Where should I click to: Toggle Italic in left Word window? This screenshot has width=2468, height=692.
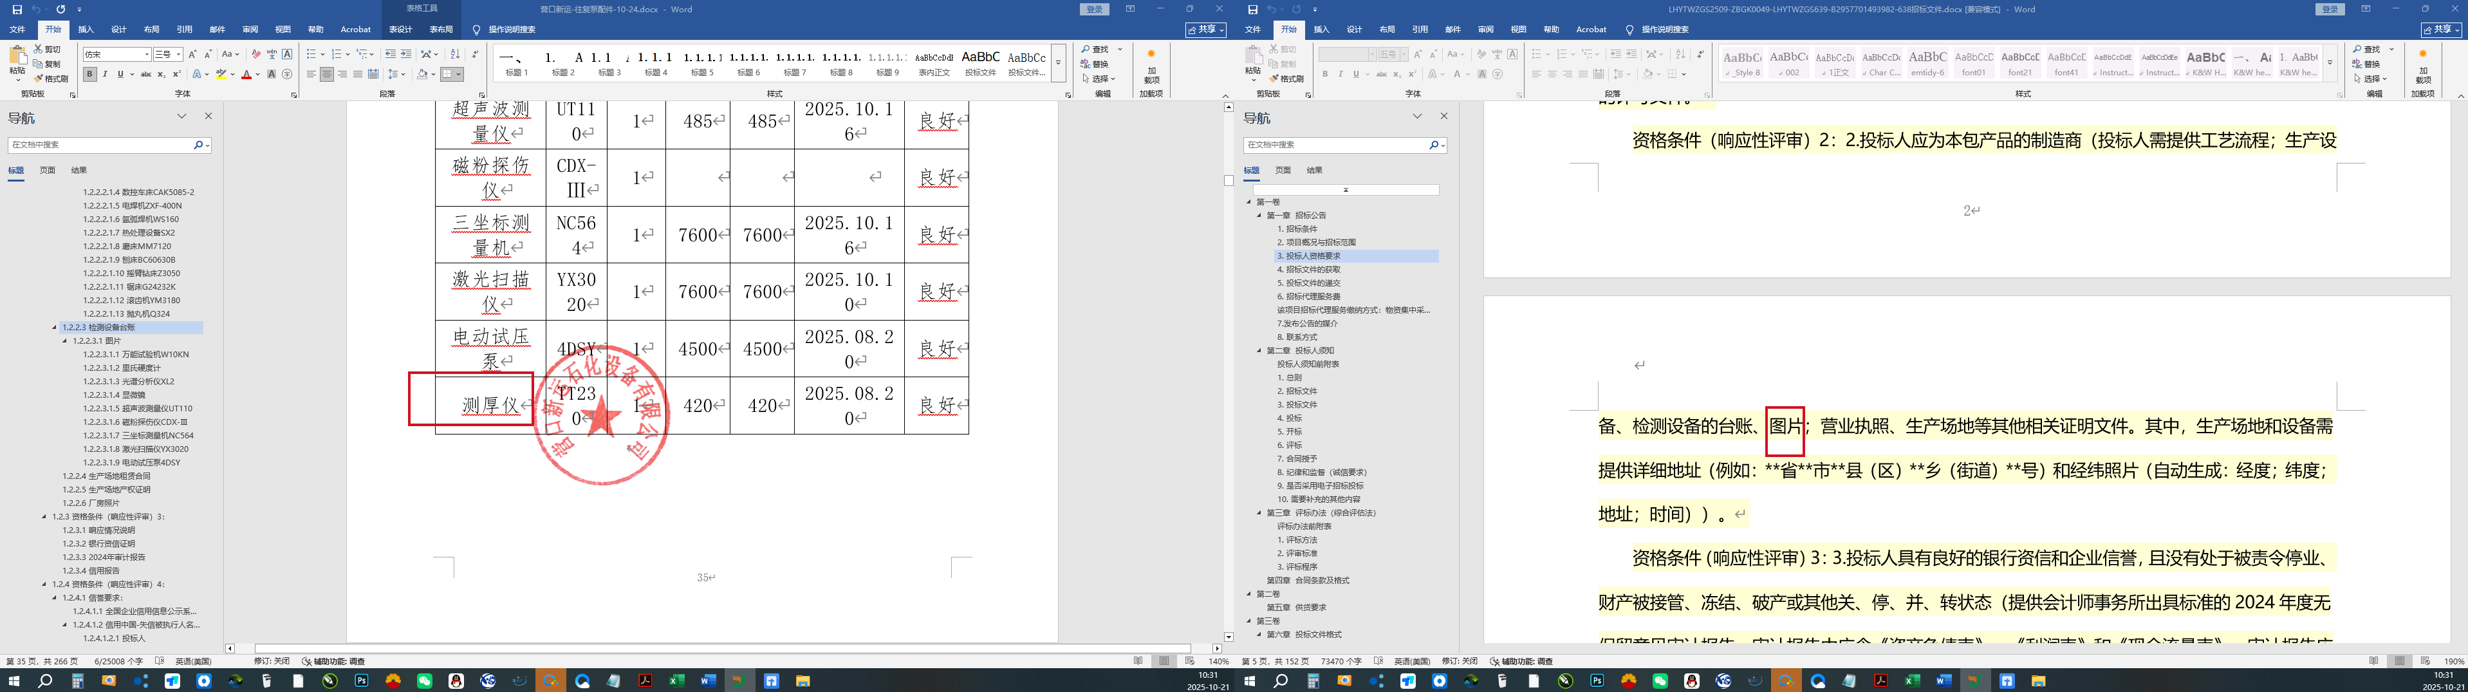pos(106,74)
